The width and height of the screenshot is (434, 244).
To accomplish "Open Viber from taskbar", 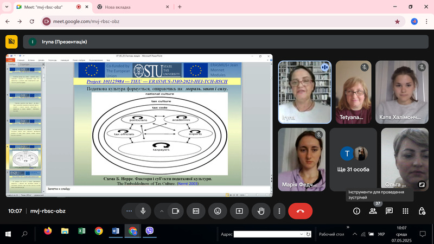I will 150,231.
